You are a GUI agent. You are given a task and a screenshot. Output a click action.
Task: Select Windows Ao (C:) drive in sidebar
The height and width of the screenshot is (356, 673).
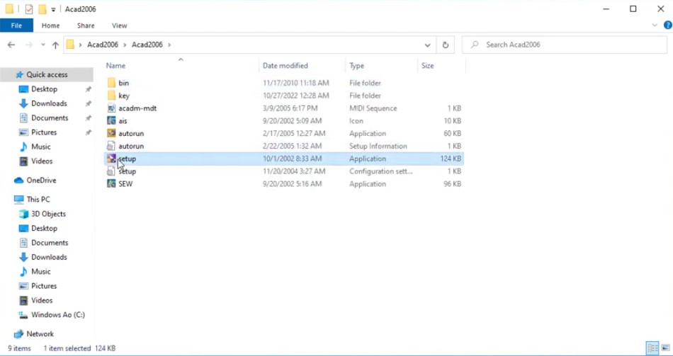[57, 315]
